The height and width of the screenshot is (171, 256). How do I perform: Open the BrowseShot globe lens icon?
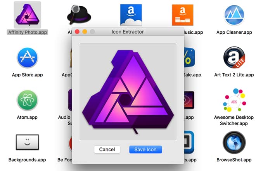[x=234, y=142]
